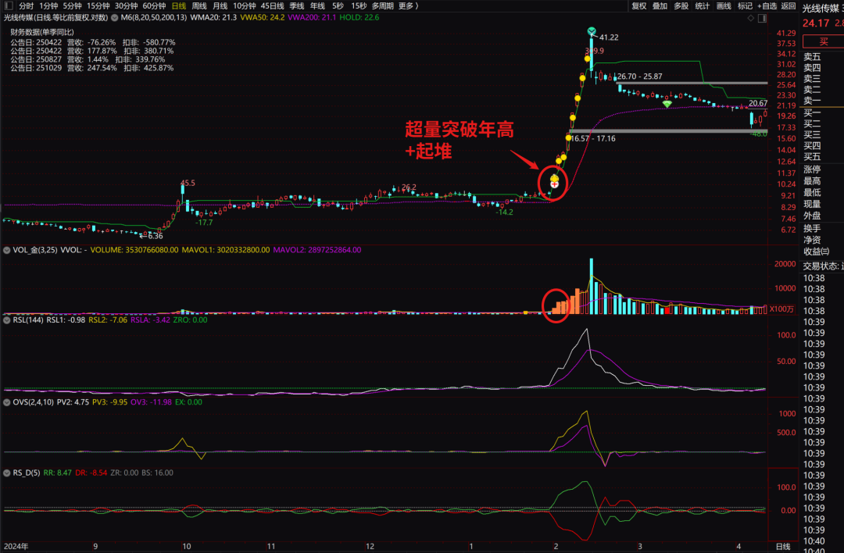Activate the 画线 drawing tool
844x553 pixels.
724,6
